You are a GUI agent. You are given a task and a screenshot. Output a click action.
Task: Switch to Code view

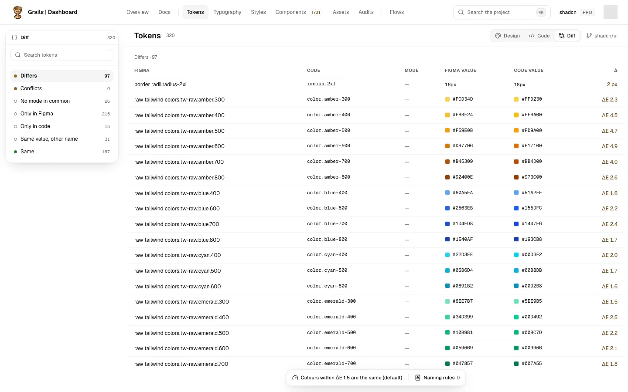(539, 36)
